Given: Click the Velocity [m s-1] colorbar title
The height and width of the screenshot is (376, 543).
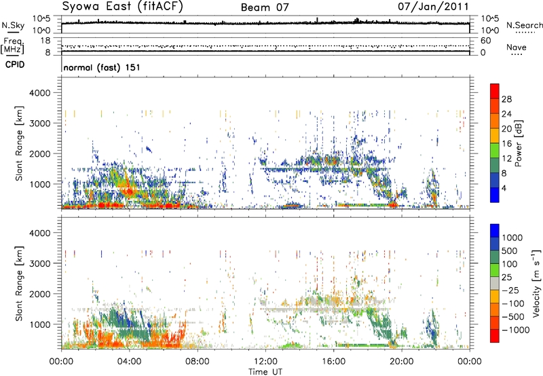Looking at the screenshot, I should 536,283.
